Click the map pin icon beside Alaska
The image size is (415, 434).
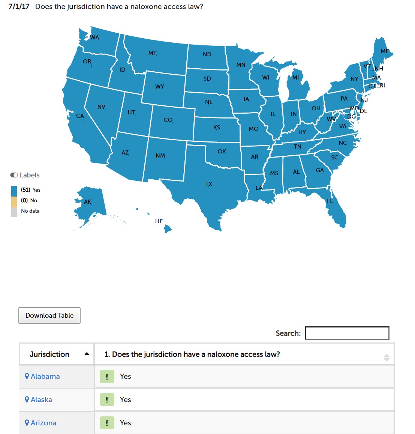(x=27, y=399)
